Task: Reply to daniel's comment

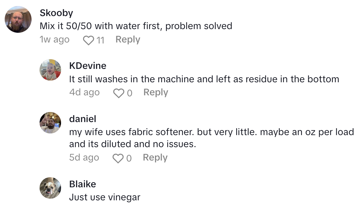Action: pos(155,158)
